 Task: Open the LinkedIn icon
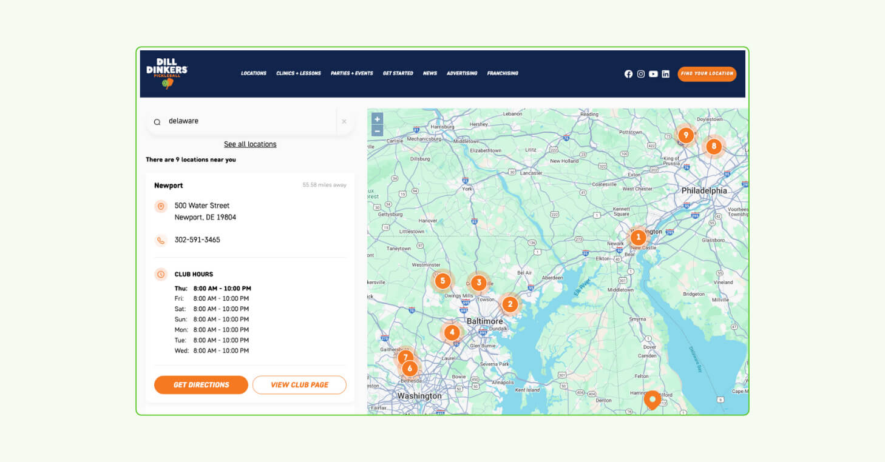tap(665, 73)
